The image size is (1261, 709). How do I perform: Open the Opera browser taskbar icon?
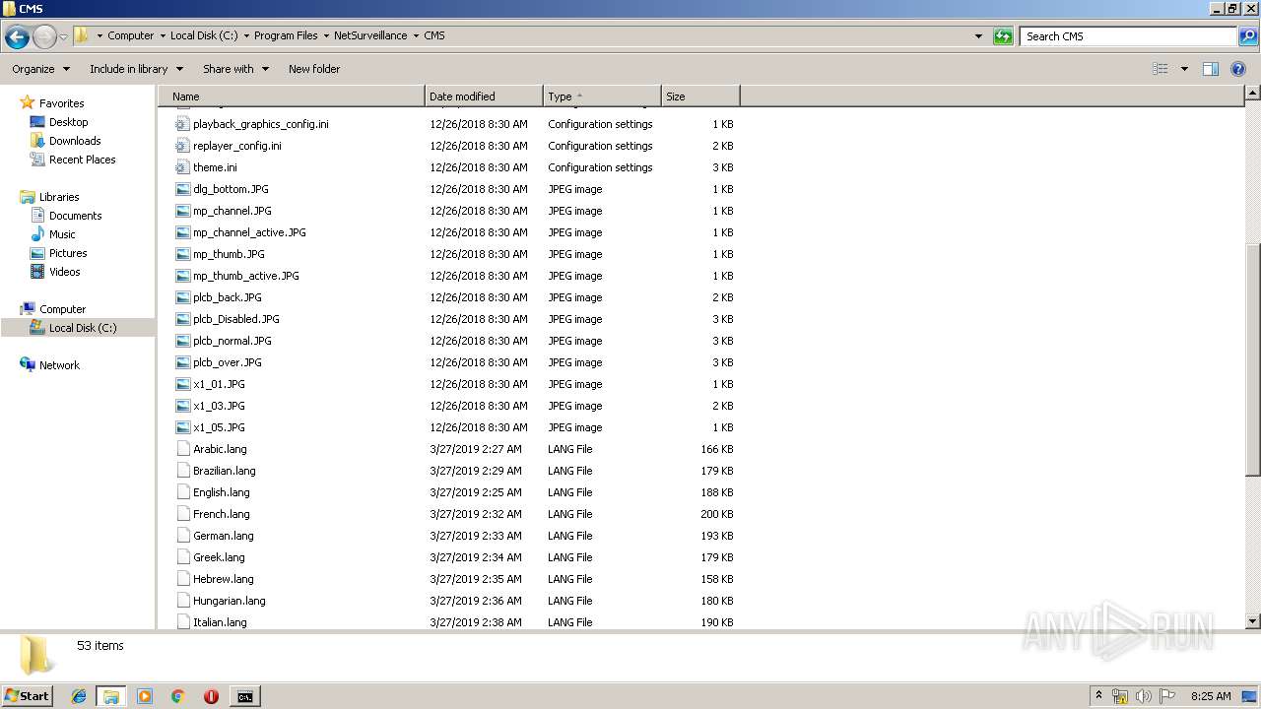211,696
